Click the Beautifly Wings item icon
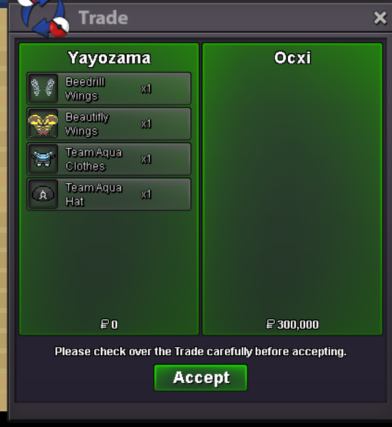Viewport: 392px width, 427px height. pyautogui.click(x=43, y=124)
